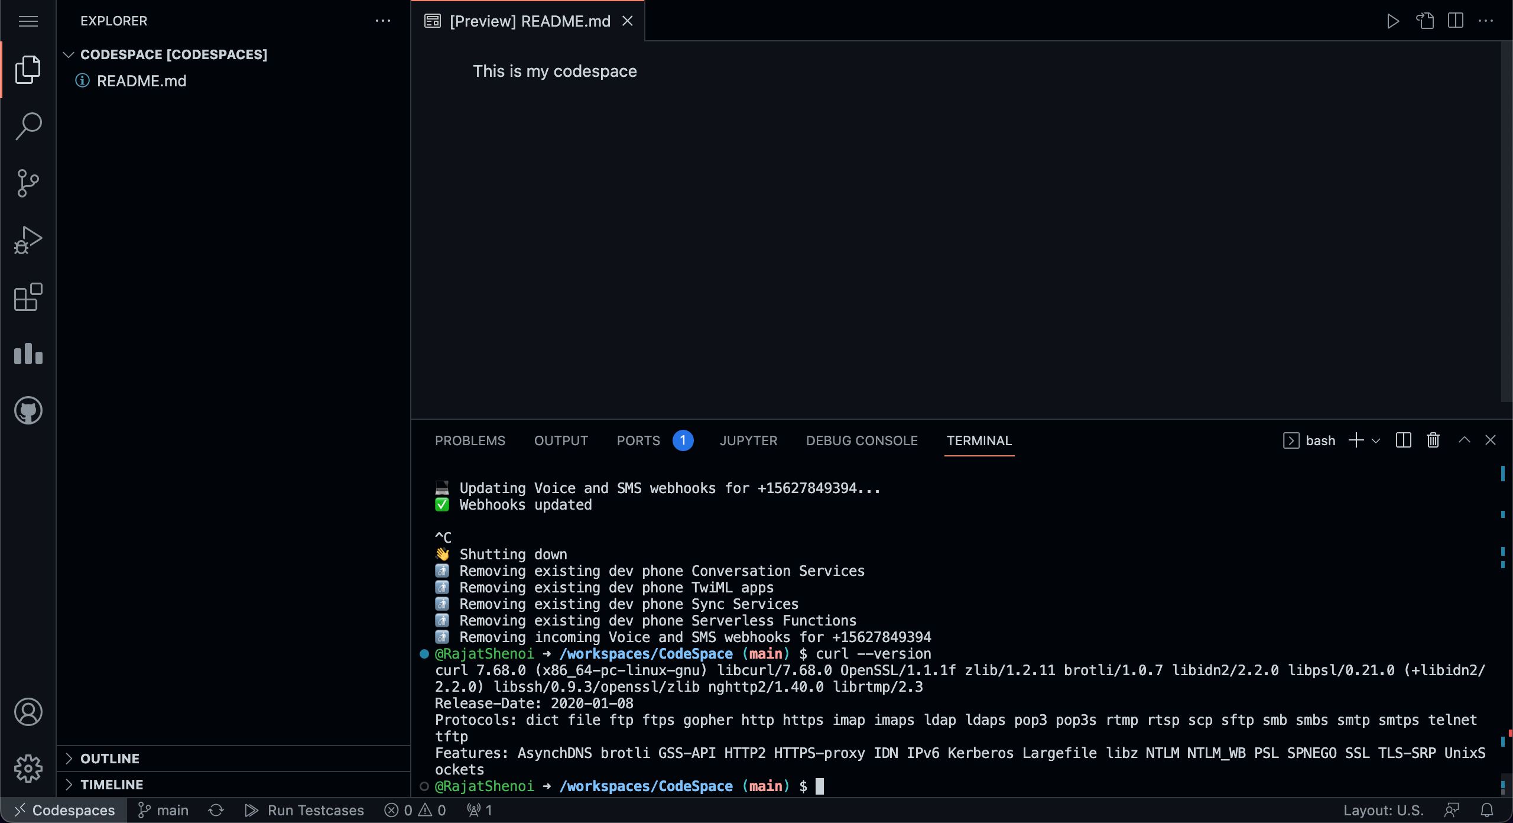Open the Source Control view
Image resolution: width=1513 pixels, height=823 pixels.
click(x=28, y=183)
